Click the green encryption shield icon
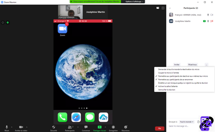 8,23
